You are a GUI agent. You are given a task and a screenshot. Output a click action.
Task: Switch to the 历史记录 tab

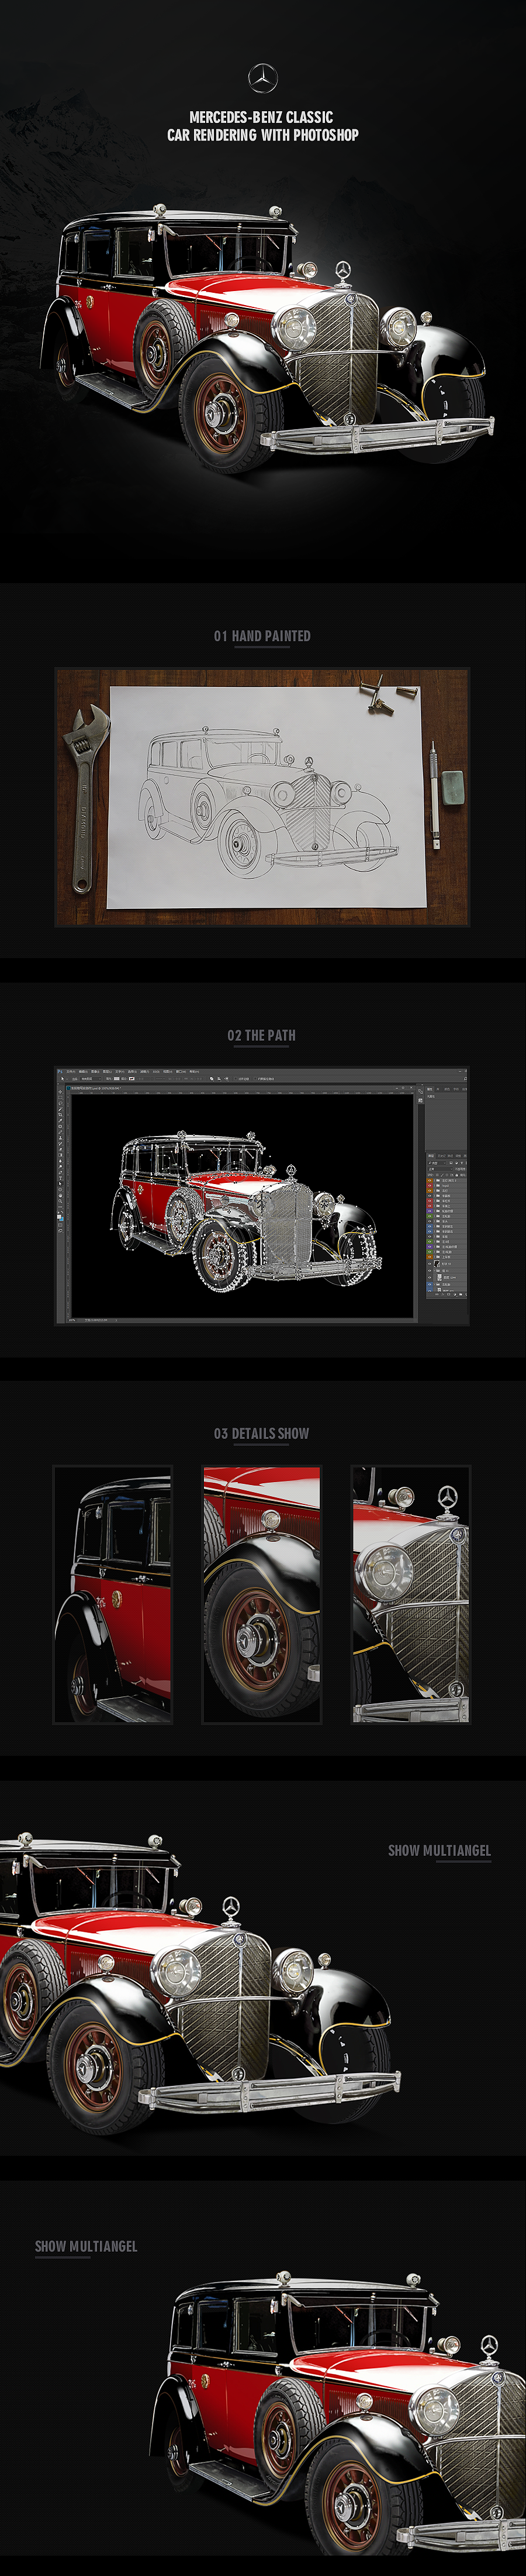[442, 1156]
